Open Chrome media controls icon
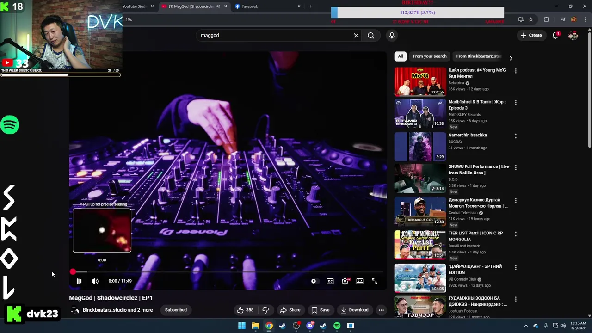 563,19
